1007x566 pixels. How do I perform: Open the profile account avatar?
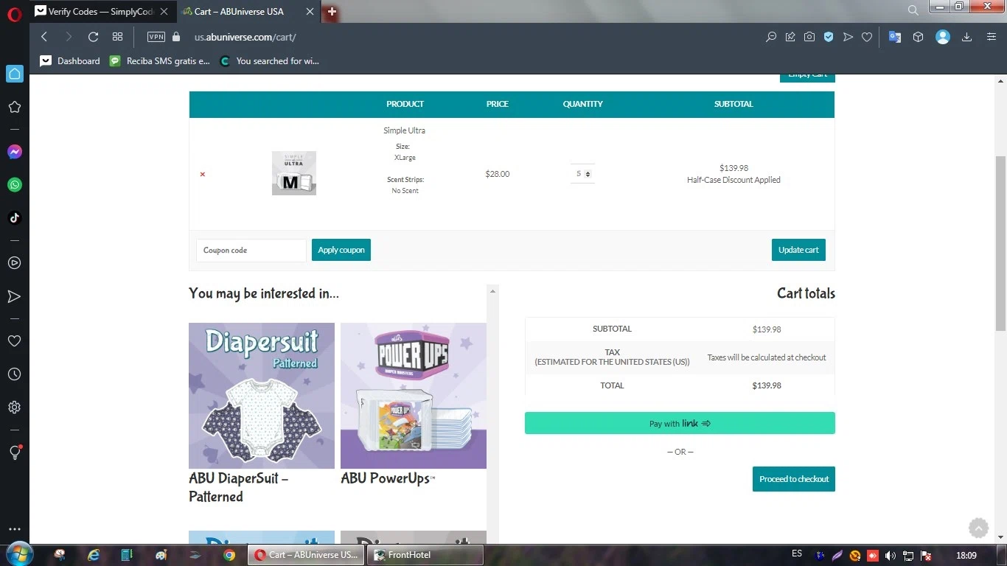click(943, 37)
